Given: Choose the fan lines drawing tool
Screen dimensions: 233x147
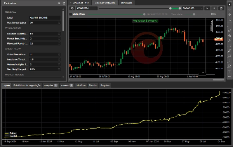Looking at the screenshot, I should pos(230,51).
